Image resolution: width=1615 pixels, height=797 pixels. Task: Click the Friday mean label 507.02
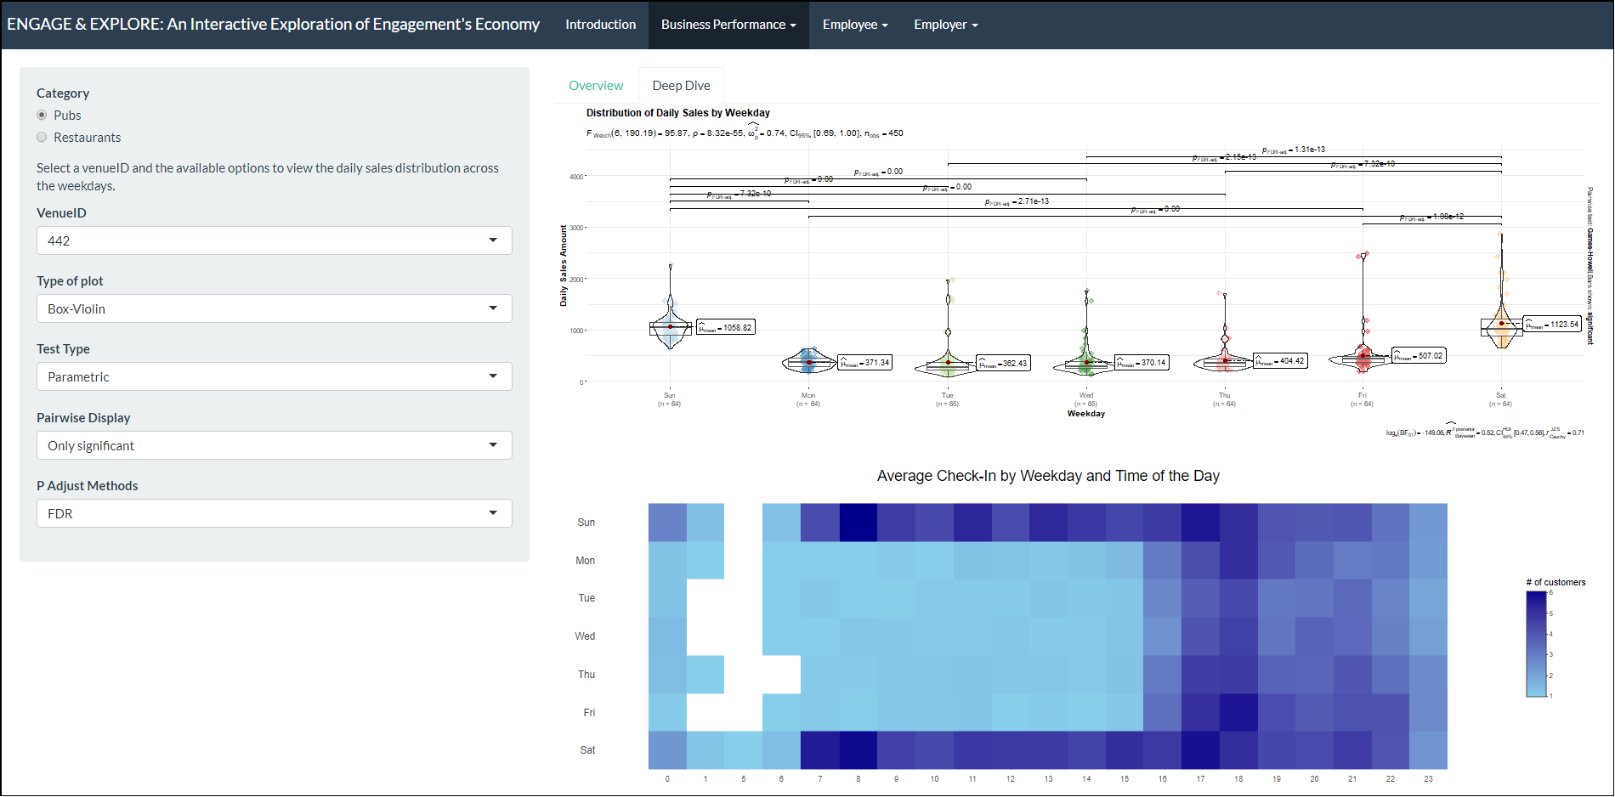1419,356
